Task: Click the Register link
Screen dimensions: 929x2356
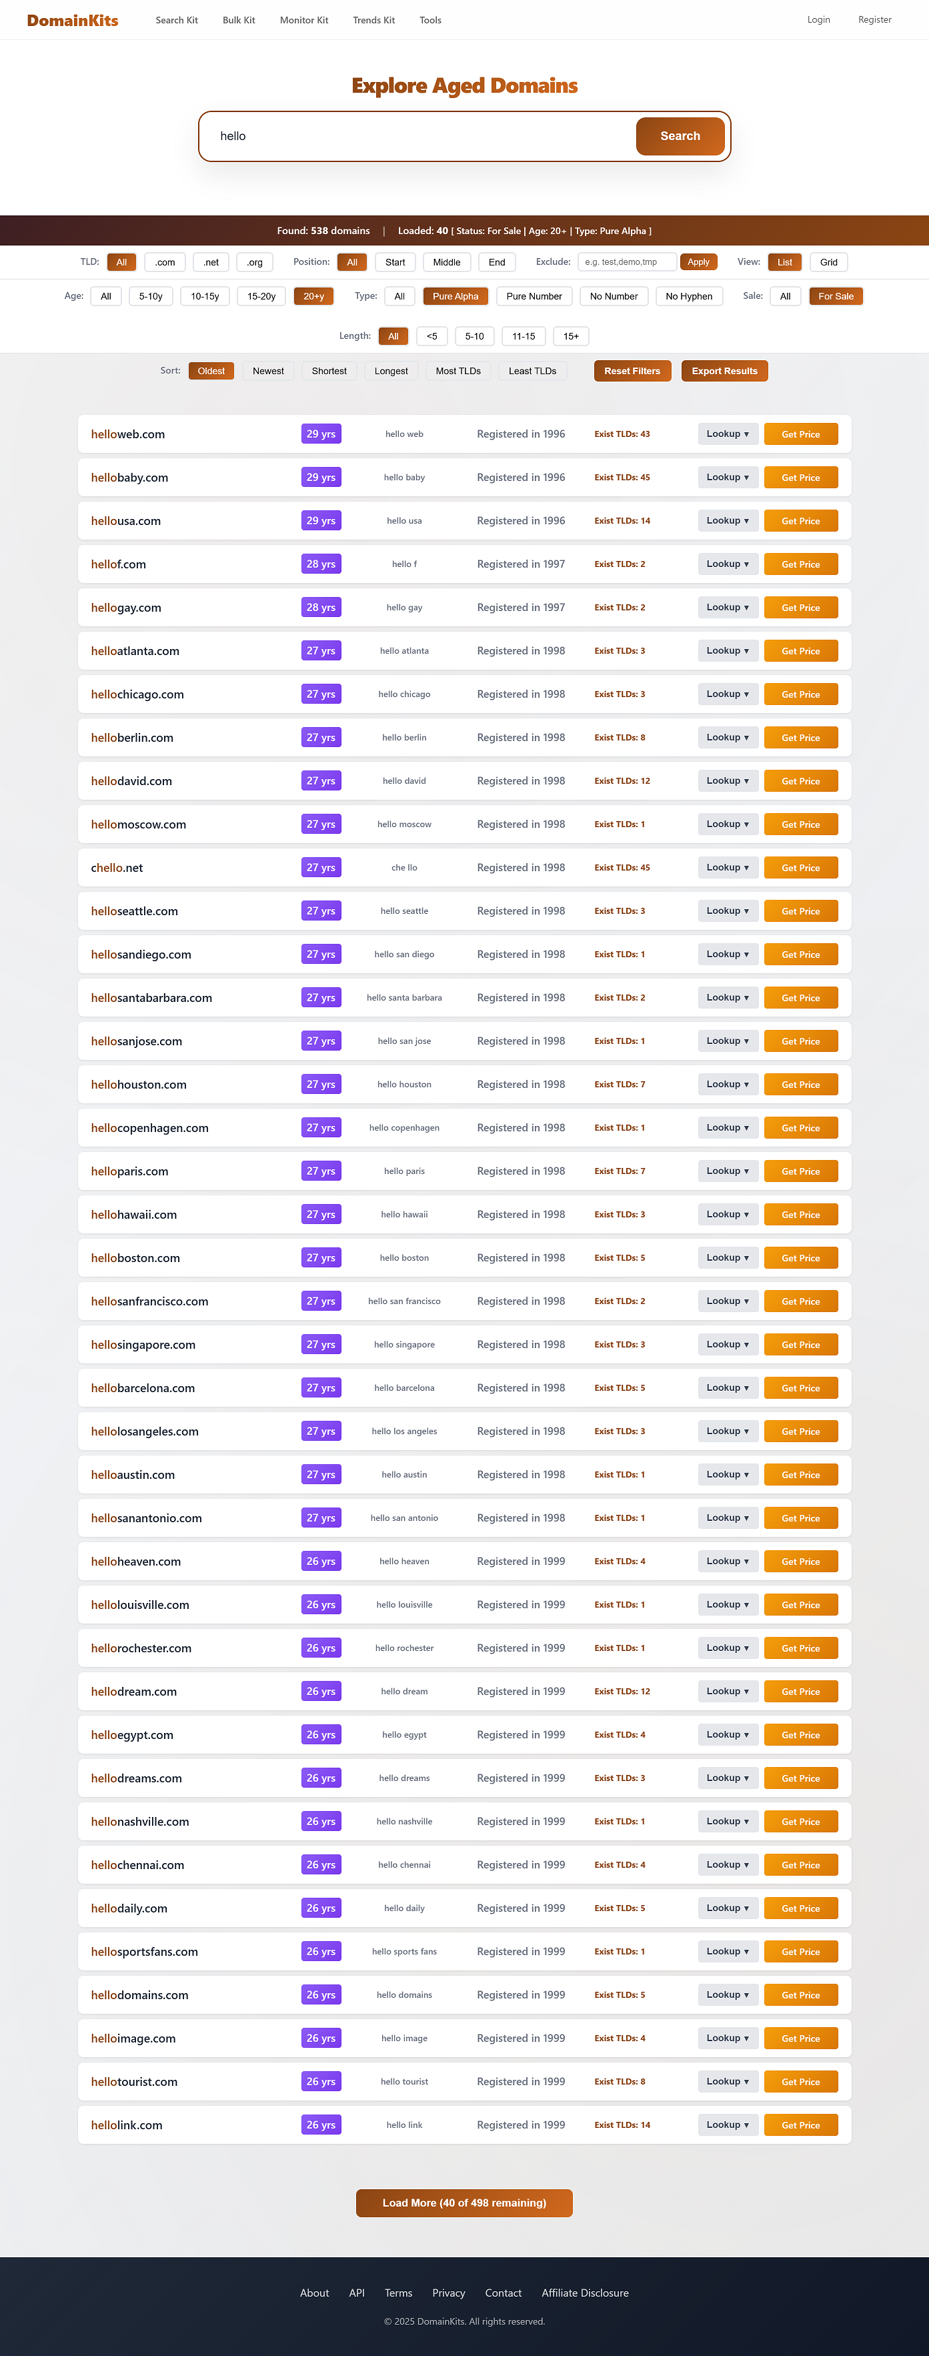Action: pos(874,19)
